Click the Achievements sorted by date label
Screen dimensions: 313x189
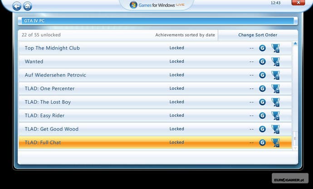[x=185, y=35]
